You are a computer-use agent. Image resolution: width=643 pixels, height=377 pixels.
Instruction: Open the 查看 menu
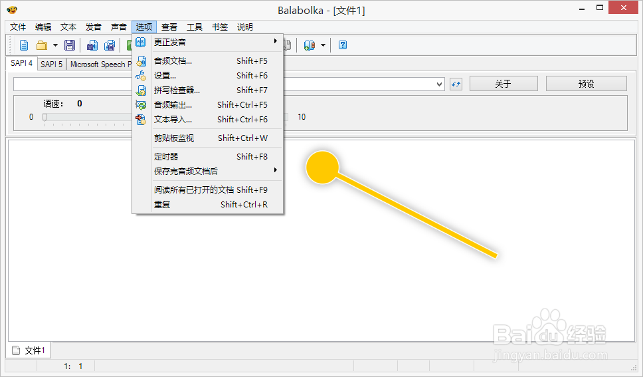pyautogui.click(x=169, y=27)
